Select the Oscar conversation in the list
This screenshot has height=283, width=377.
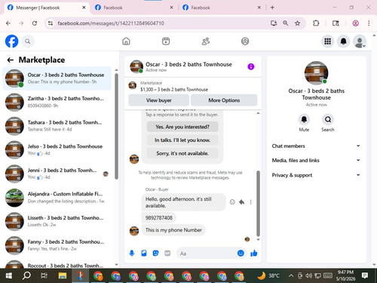pos(57,78)
